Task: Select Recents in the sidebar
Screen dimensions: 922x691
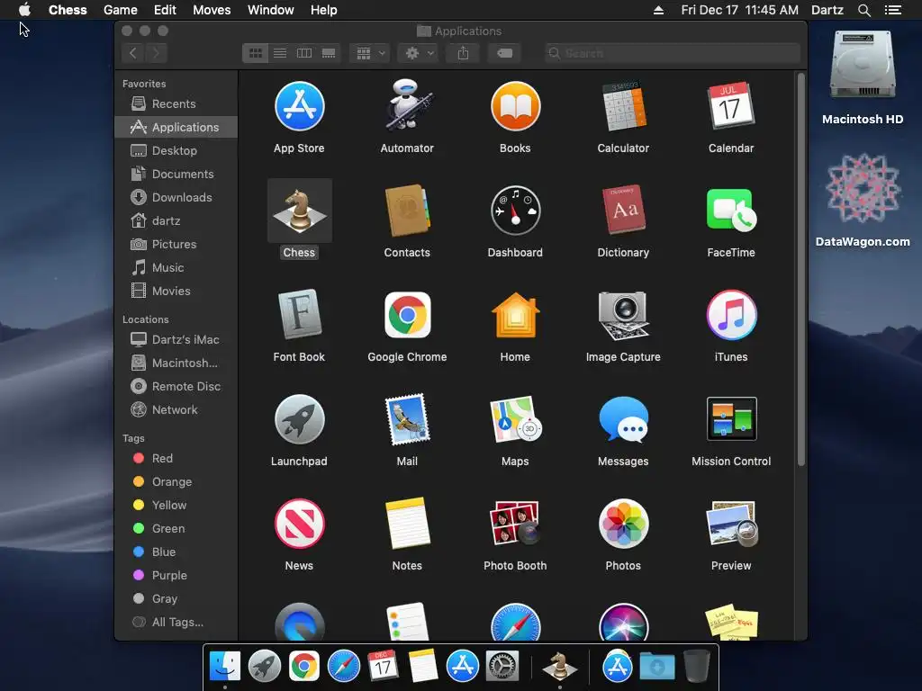Action: [x=176, y=104]
